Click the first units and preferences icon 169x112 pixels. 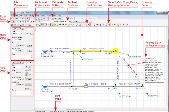click(36, 19)
